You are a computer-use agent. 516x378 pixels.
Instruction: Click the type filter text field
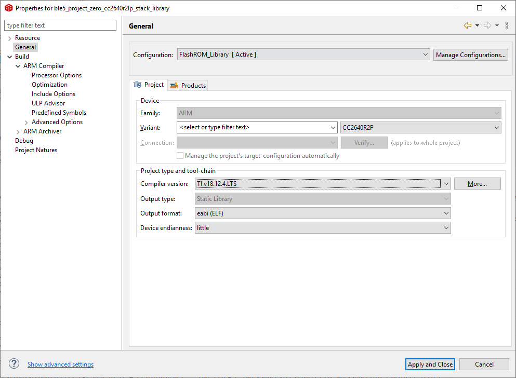(x=60, y=25)
